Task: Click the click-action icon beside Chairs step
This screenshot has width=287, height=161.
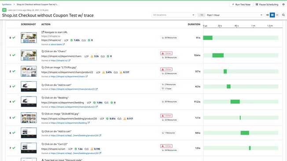Action: coord(43,51)
